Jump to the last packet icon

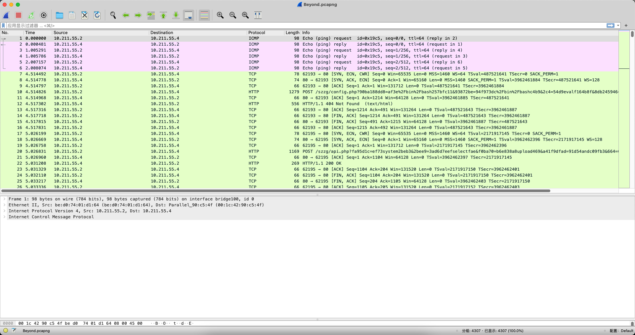coord(176,15)
